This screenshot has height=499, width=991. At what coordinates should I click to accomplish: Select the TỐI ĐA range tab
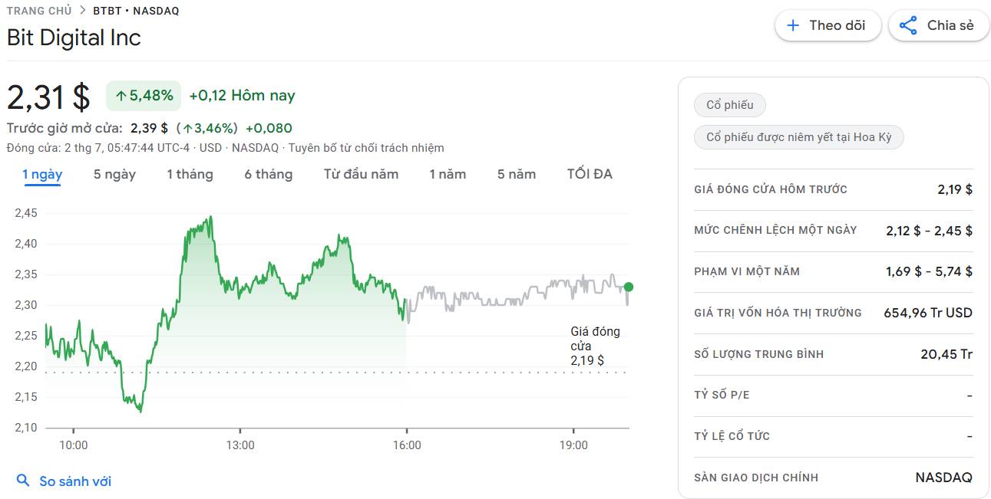tap(590, 175)
